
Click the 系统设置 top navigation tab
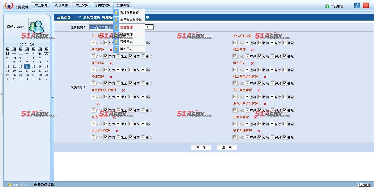pos(123,5)
